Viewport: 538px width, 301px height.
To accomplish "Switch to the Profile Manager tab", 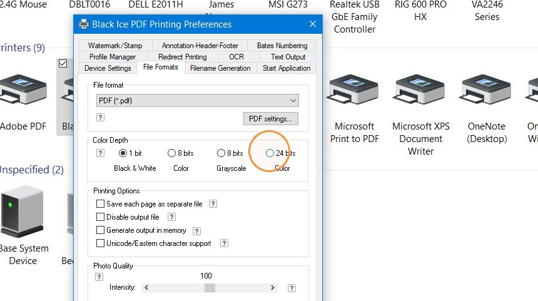I will 113,56.
